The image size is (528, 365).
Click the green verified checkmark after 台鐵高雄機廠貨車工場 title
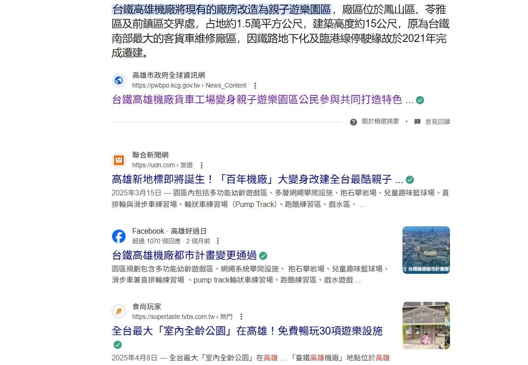click(420, 100)
